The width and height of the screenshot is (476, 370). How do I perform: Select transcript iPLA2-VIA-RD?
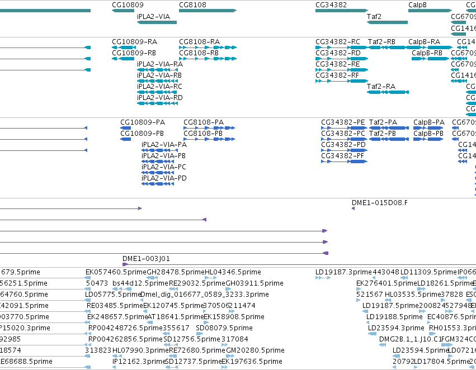coord(160,98)
